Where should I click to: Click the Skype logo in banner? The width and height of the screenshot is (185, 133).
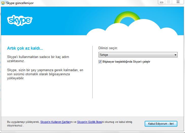pos(20,20)
